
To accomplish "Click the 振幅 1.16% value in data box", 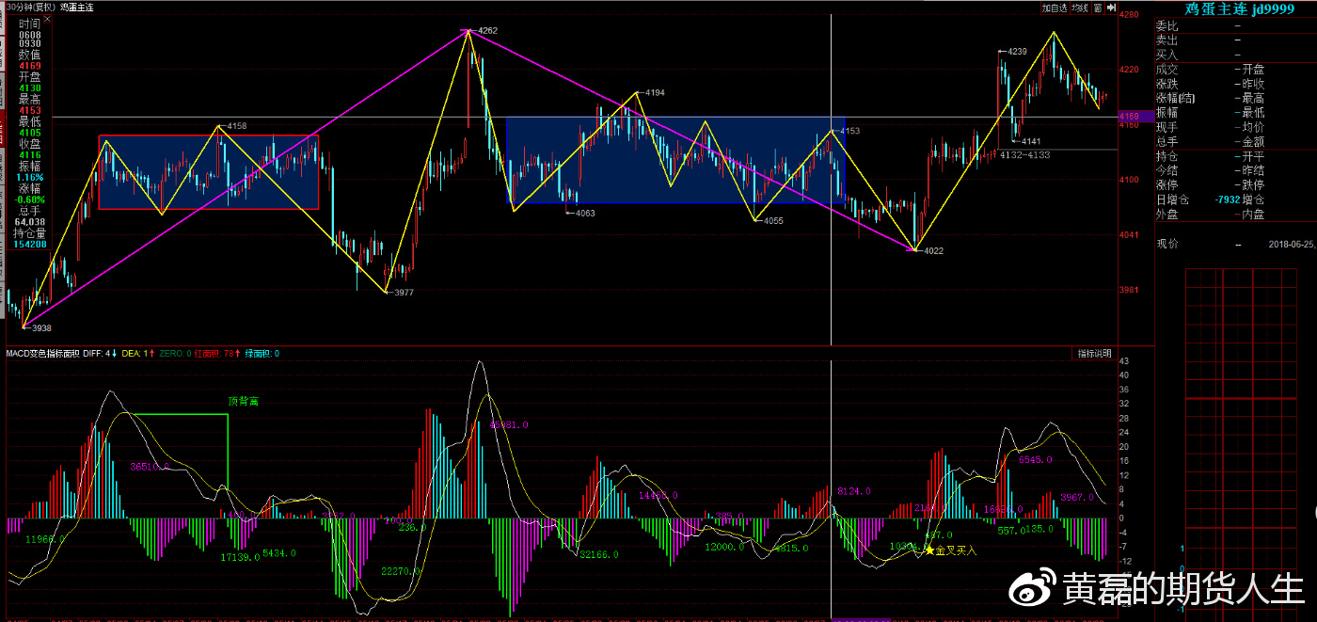I will click(x=30, y=177).
